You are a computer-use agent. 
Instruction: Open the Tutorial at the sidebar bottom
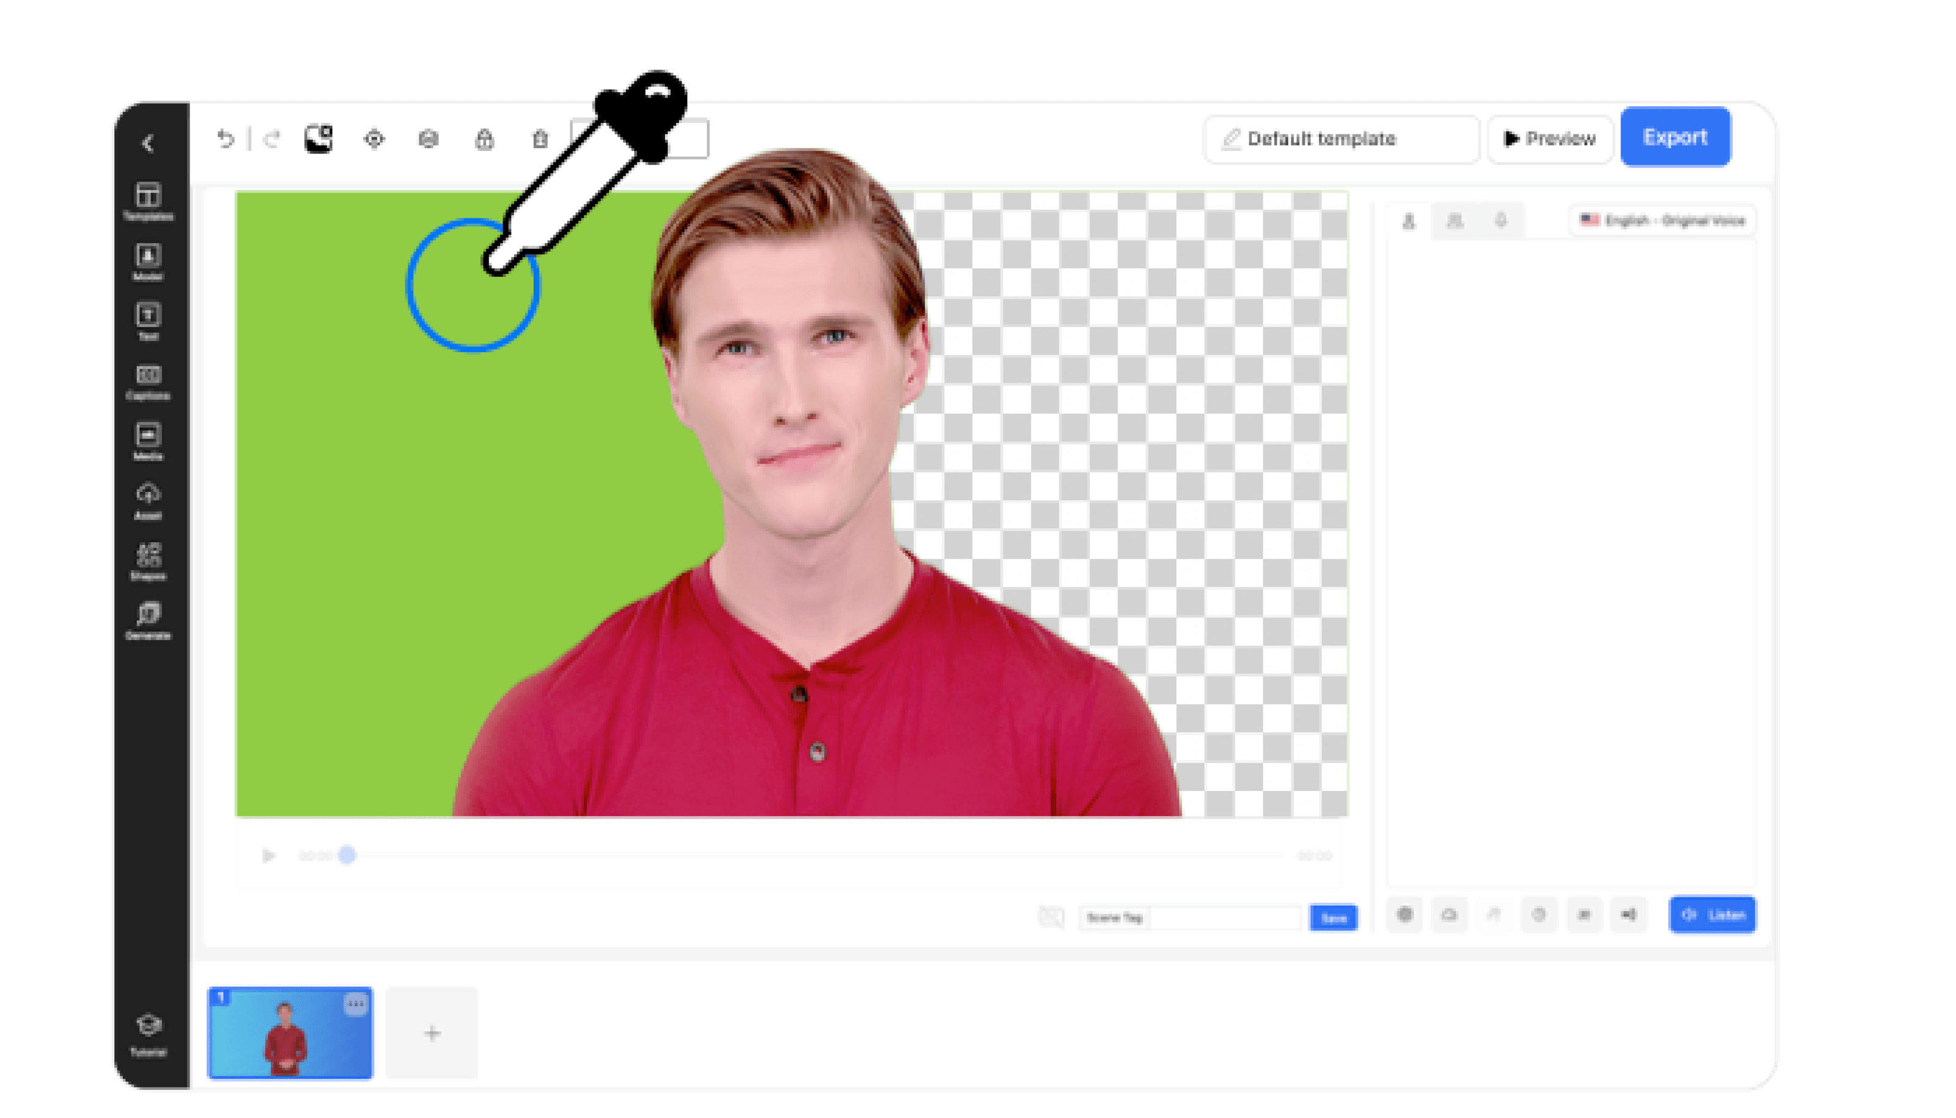click(148, 1029)
